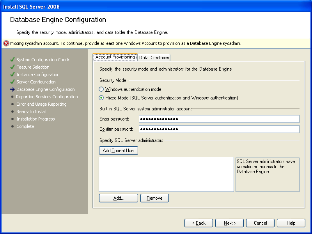Image resolution: width=312 pixels, height=234 pixels.
Task: Click the Add... button
Action: 119,198
